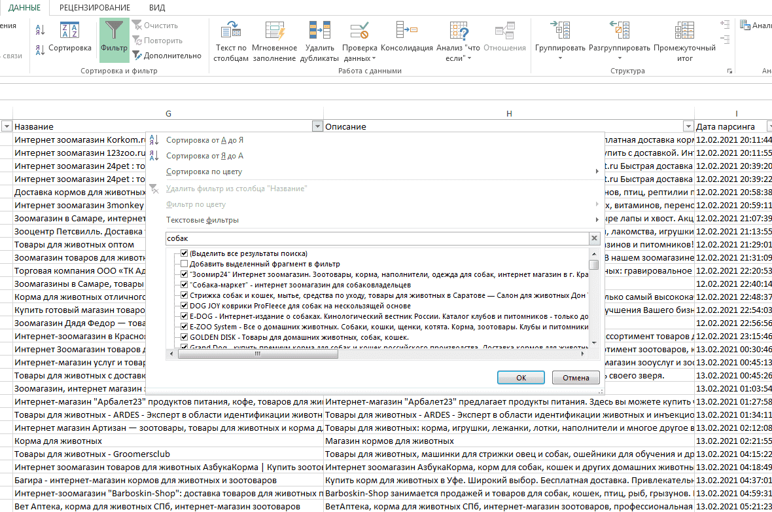Click Удалить дубликаты button
The height and width of the screenshot is (512, 772).
coord(319,41)
